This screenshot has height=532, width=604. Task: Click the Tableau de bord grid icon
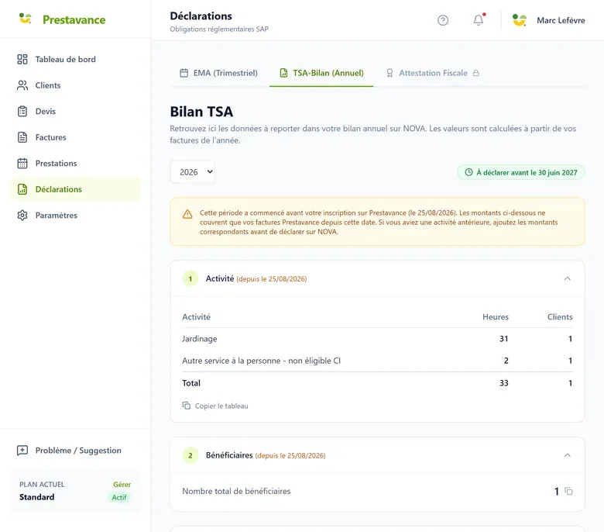22,59
